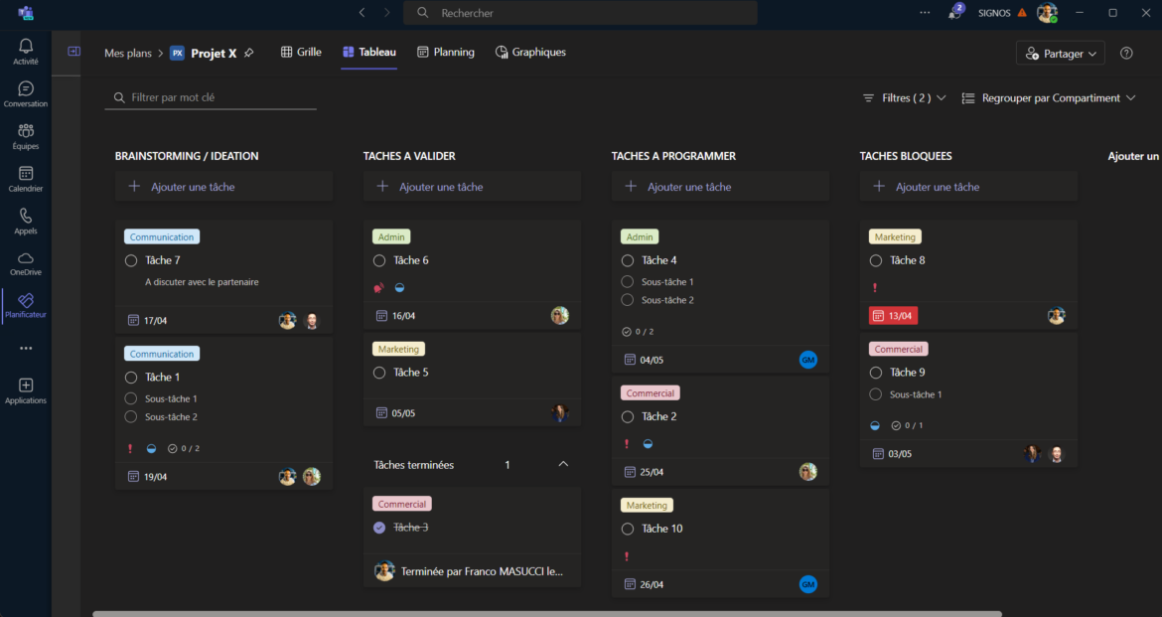Click the Partager button
1162x617 pixels.
click(1060, 54)
